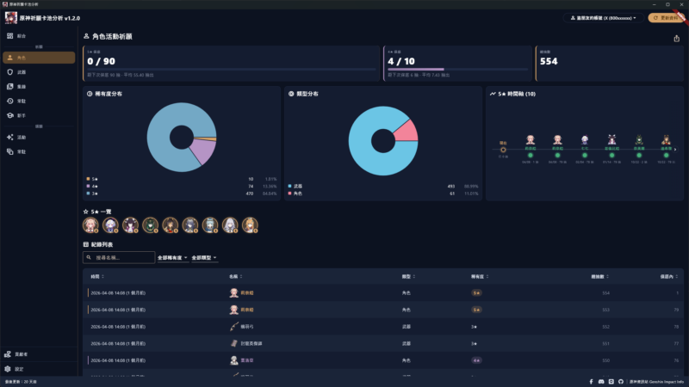Focus the 搜尋名稱 search field
Image resolution: width=689 pixels, height=387 pixels.
click(119, 257)
